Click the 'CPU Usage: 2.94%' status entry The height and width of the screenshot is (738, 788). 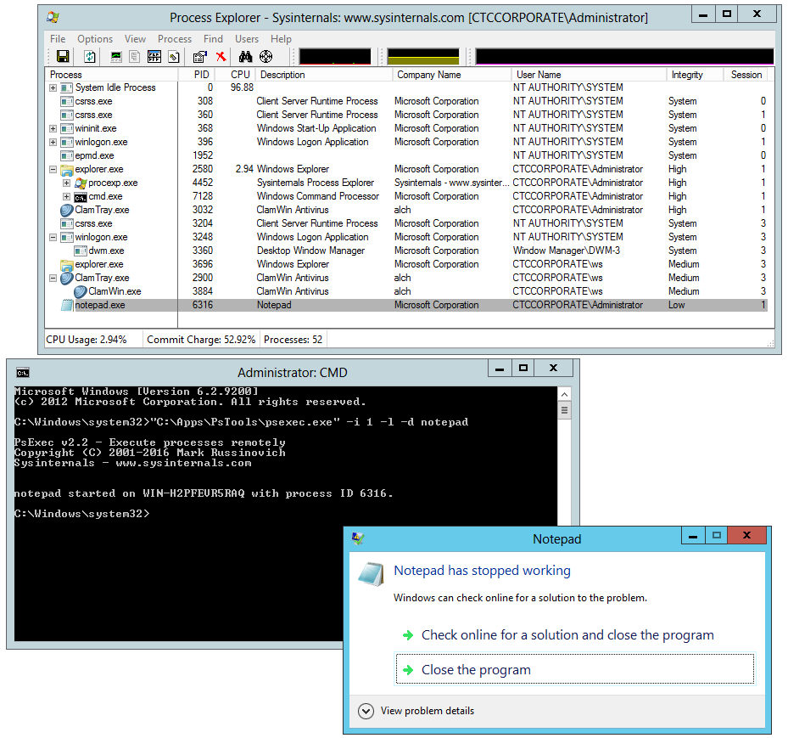click(87, 340)
